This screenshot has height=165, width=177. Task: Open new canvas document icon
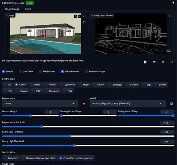(x=145, y=62)
